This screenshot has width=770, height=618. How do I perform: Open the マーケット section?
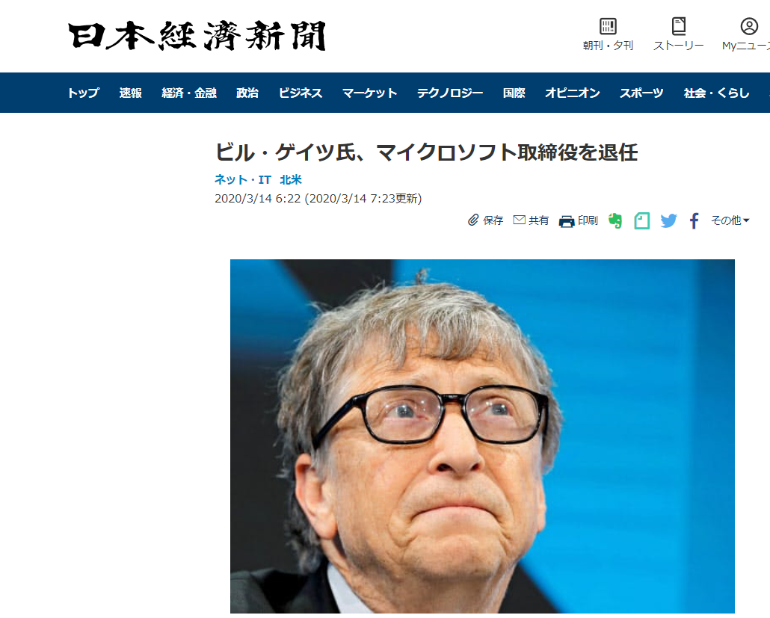tap(369, 93)
